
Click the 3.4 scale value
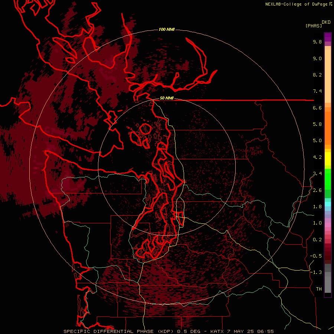317,174
